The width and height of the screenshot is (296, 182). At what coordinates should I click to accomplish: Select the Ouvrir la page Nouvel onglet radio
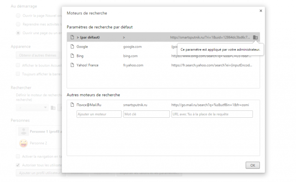pos(18,15)
